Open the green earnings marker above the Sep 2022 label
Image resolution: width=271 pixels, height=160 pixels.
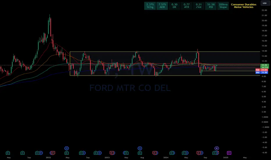[81, 153]
